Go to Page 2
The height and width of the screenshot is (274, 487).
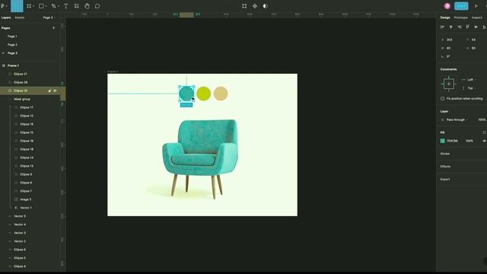[x=12, y=45]
